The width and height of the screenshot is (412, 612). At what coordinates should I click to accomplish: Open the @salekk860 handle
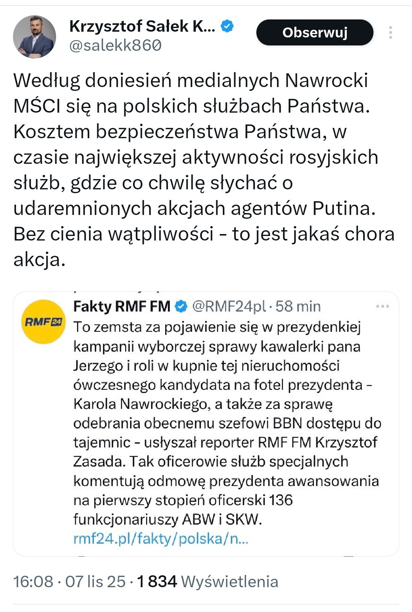click(x=115, y=45)
